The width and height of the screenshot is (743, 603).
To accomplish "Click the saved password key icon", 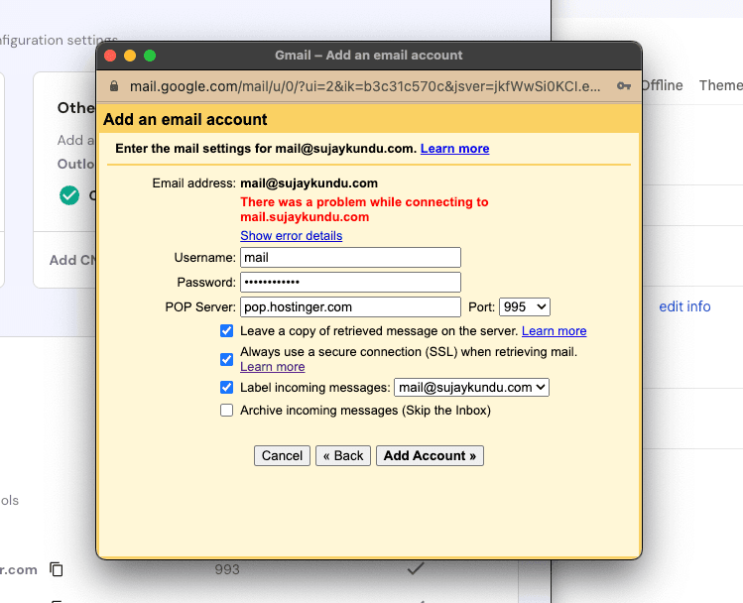I will pyautogui.click(x=624, y=85).
